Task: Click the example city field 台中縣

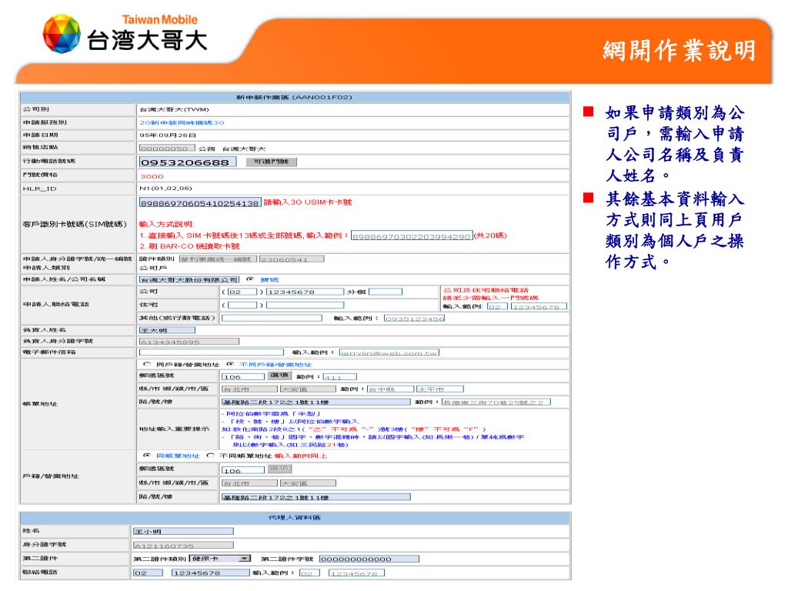Action: [391, 389]
